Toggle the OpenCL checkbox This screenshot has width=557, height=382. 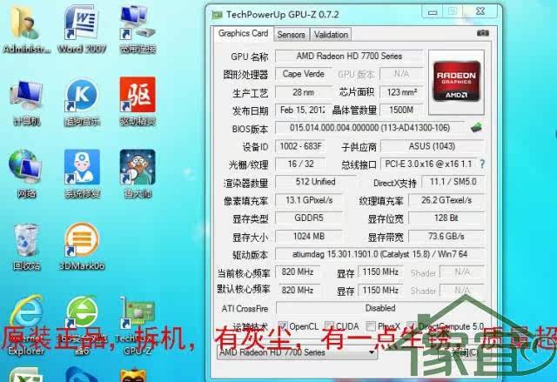tap(283, 326)
